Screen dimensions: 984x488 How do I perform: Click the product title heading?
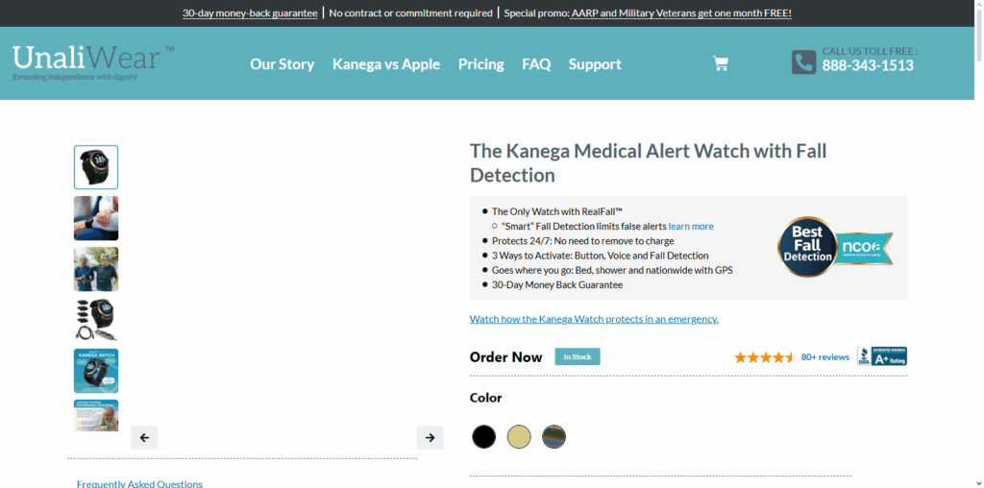pos(649,163)
